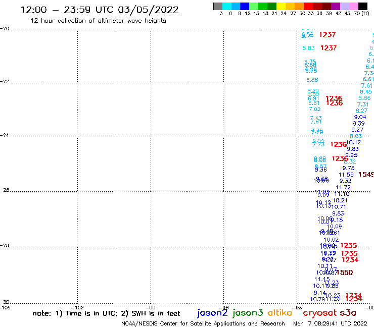The image size is (374, 328).
Task: Click the wave height value 9.14
Action: (x=320, y=293)
